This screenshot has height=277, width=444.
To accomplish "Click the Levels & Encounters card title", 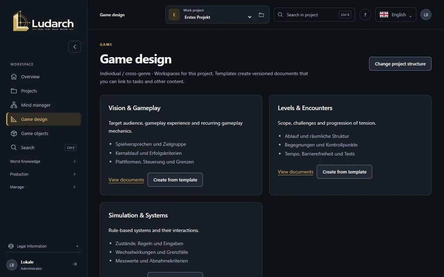I will pyautogui.click(x=305, y=108).
